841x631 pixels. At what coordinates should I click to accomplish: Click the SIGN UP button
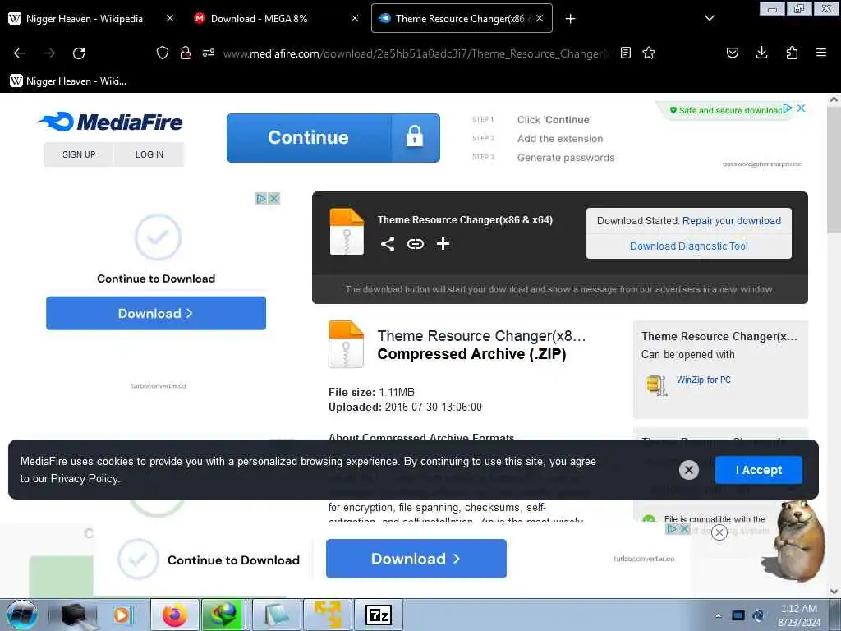(x=79, y=154)
